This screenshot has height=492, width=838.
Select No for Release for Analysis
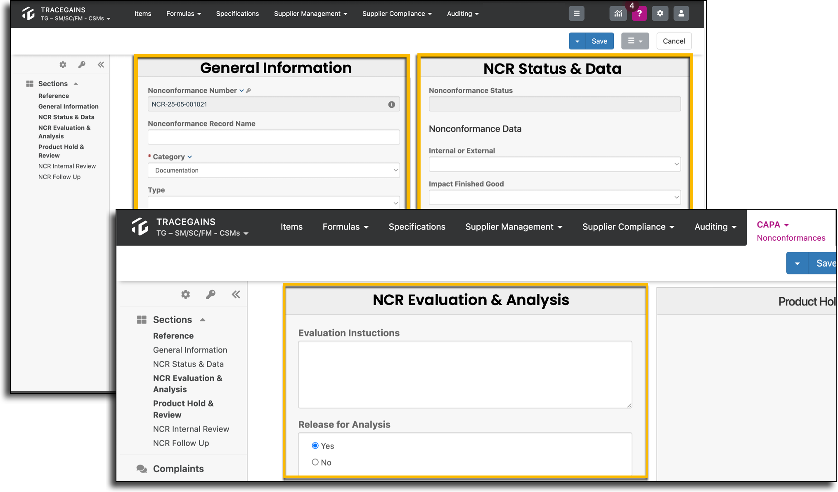pos(315,462)
